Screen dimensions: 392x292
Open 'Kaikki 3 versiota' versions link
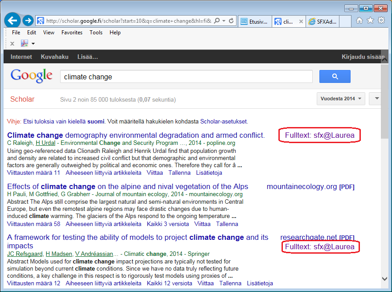168,224
